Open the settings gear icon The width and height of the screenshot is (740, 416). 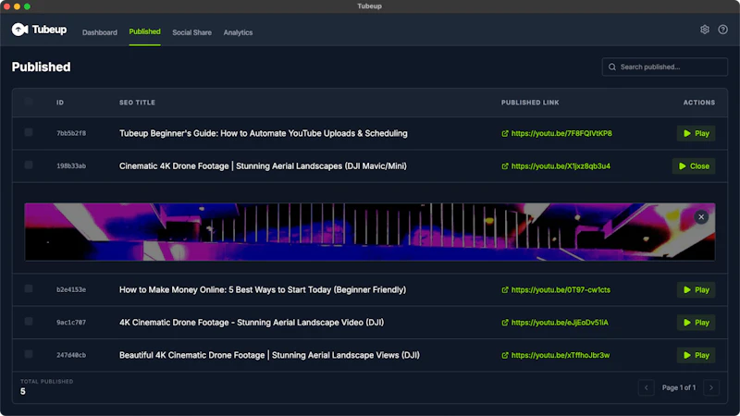[705, 30]
